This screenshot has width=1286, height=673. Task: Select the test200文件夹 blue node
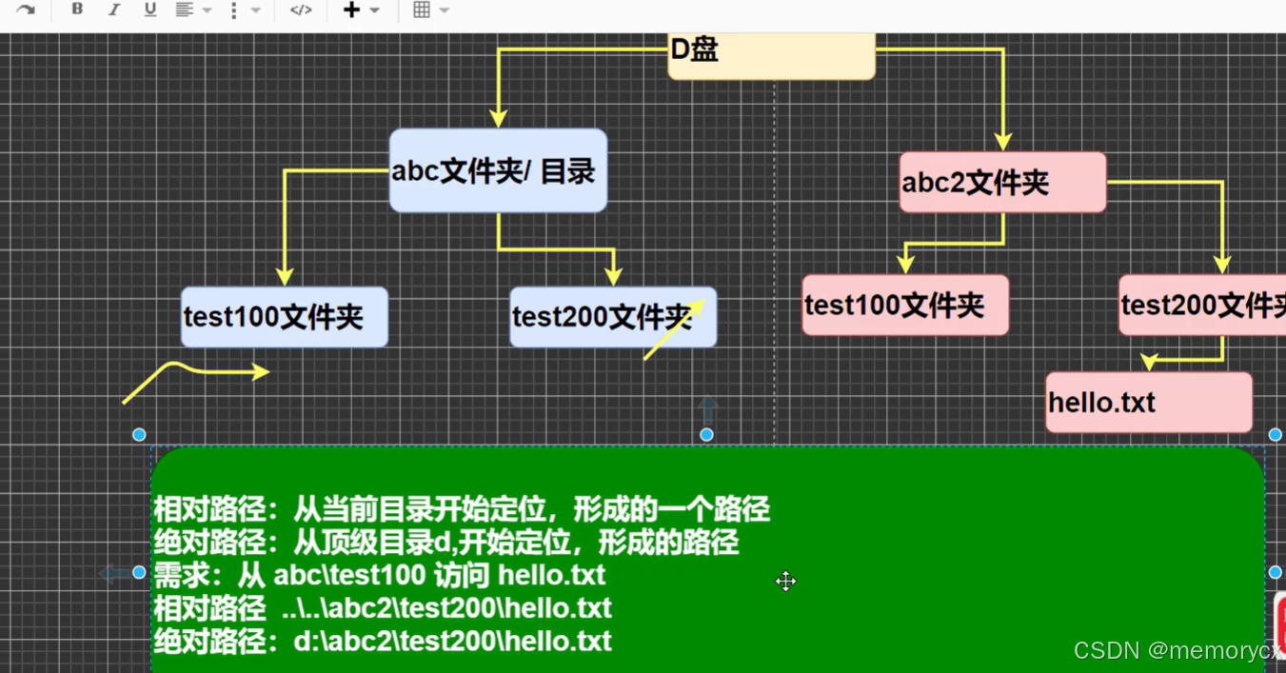612,318
